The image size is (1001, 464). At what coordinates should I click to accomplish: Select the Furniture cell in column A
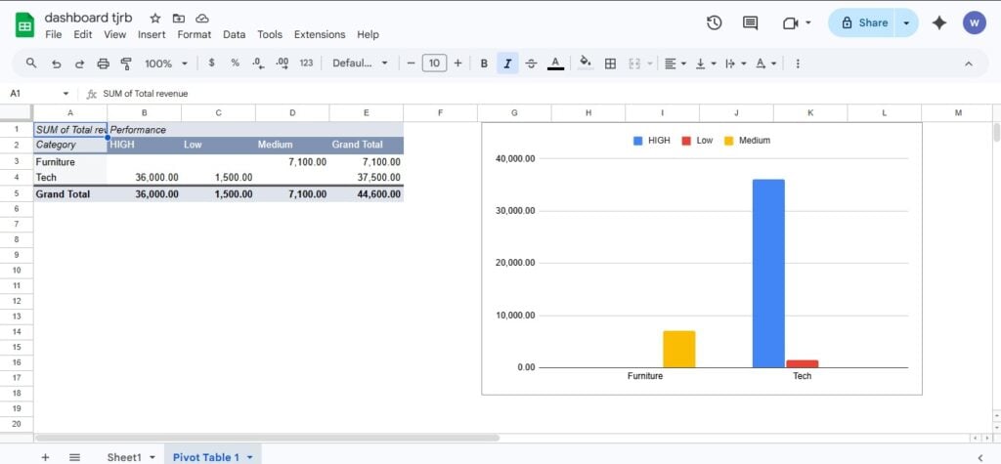click(70, 162)
